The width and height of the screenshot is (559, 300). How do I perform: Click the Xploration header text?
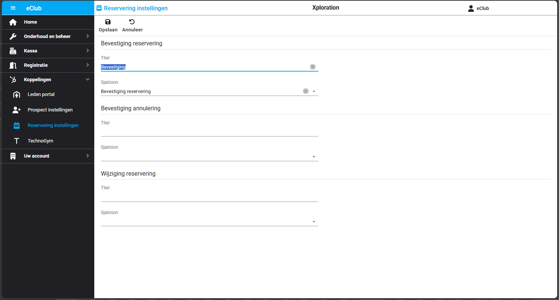pyautogui.click(x=326, y=7)
